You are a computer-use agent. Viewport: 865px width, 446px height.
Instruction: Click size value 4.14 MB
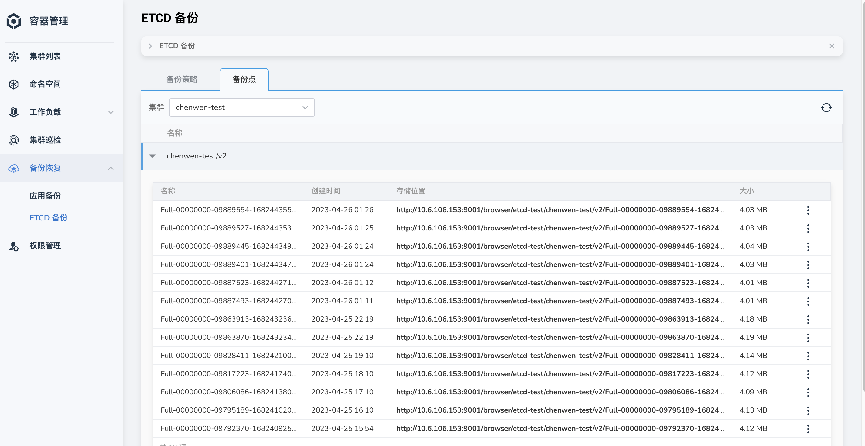pos(753,356)
